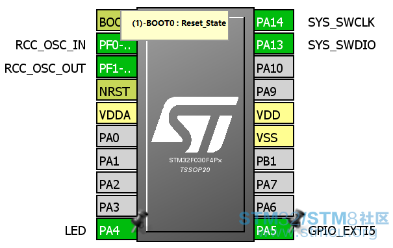Screen dimensions: 393x248
Task: Configure pin PA1
Action: click(x=117, y=160)
